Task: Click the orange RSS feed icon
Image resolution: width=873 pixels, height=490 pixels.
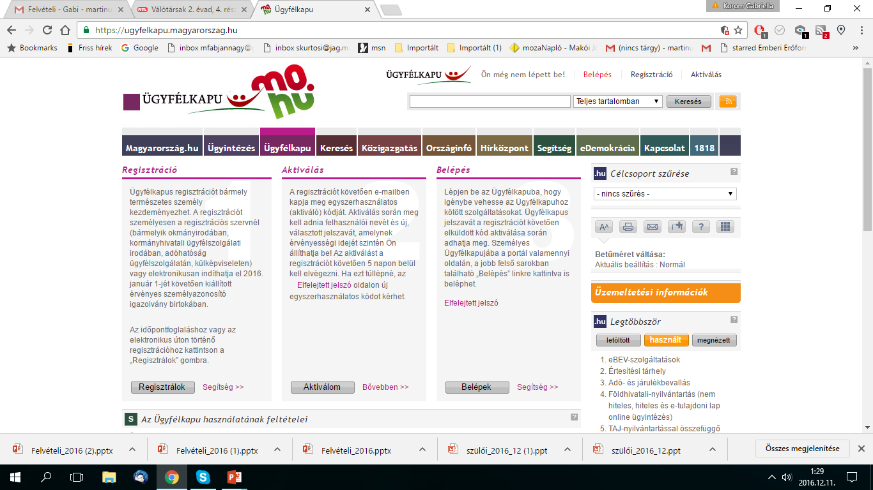Action: click(728, 101)
